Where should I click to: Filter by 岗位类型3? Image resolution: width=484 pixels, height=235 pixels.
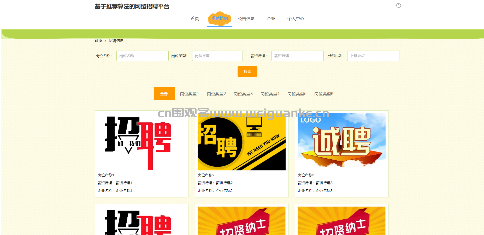click(243, 94)
